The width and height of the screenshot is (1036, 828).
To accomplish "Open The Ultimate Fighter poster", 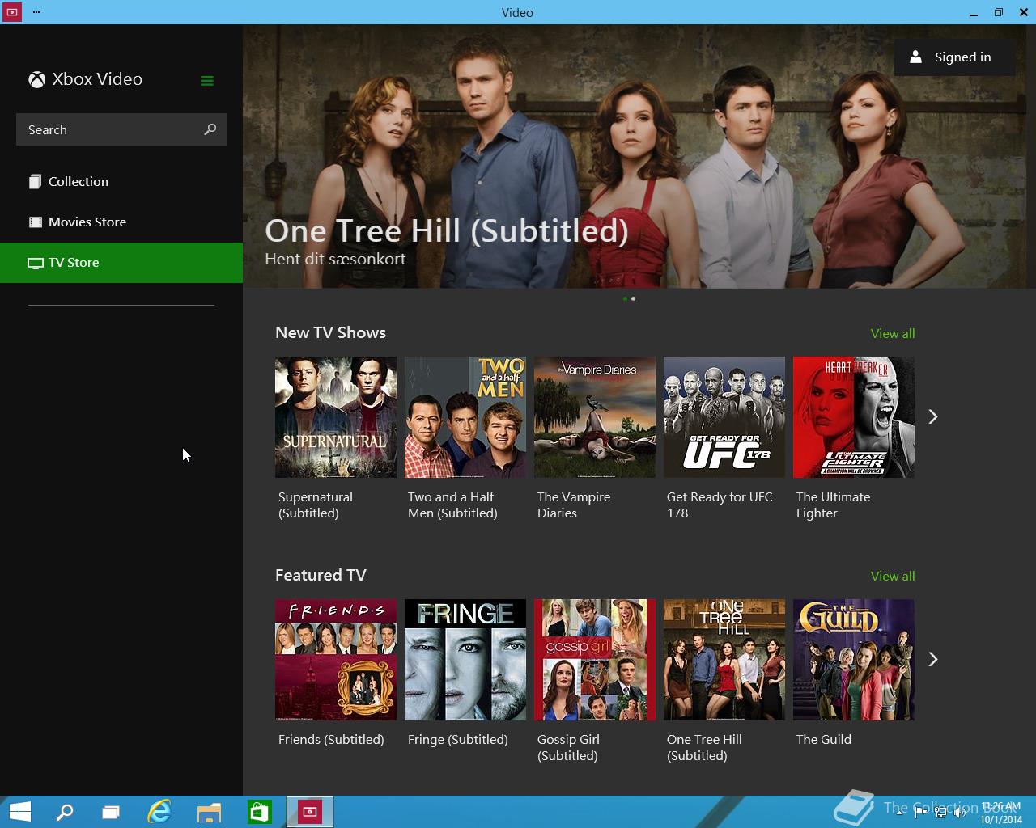I will click(x=854, y=417).
